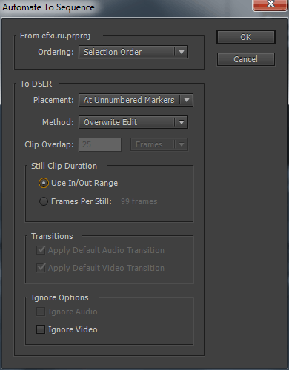
Task: Close the Automate To Sequence window
Action: coord(270,4)
